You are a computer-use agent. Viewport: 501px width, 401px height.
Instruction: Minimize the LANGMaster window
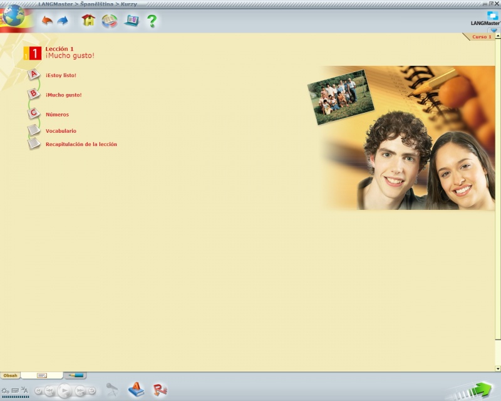[485, 4]
